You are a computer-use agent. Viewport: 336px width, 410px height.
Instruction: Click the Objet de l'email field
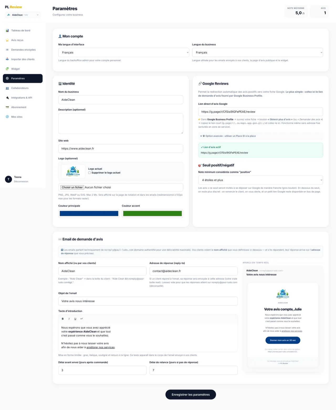click(148, 301)
